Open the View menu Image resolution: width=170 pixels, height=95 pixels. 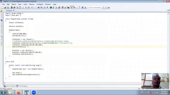[x=20, y=4]
